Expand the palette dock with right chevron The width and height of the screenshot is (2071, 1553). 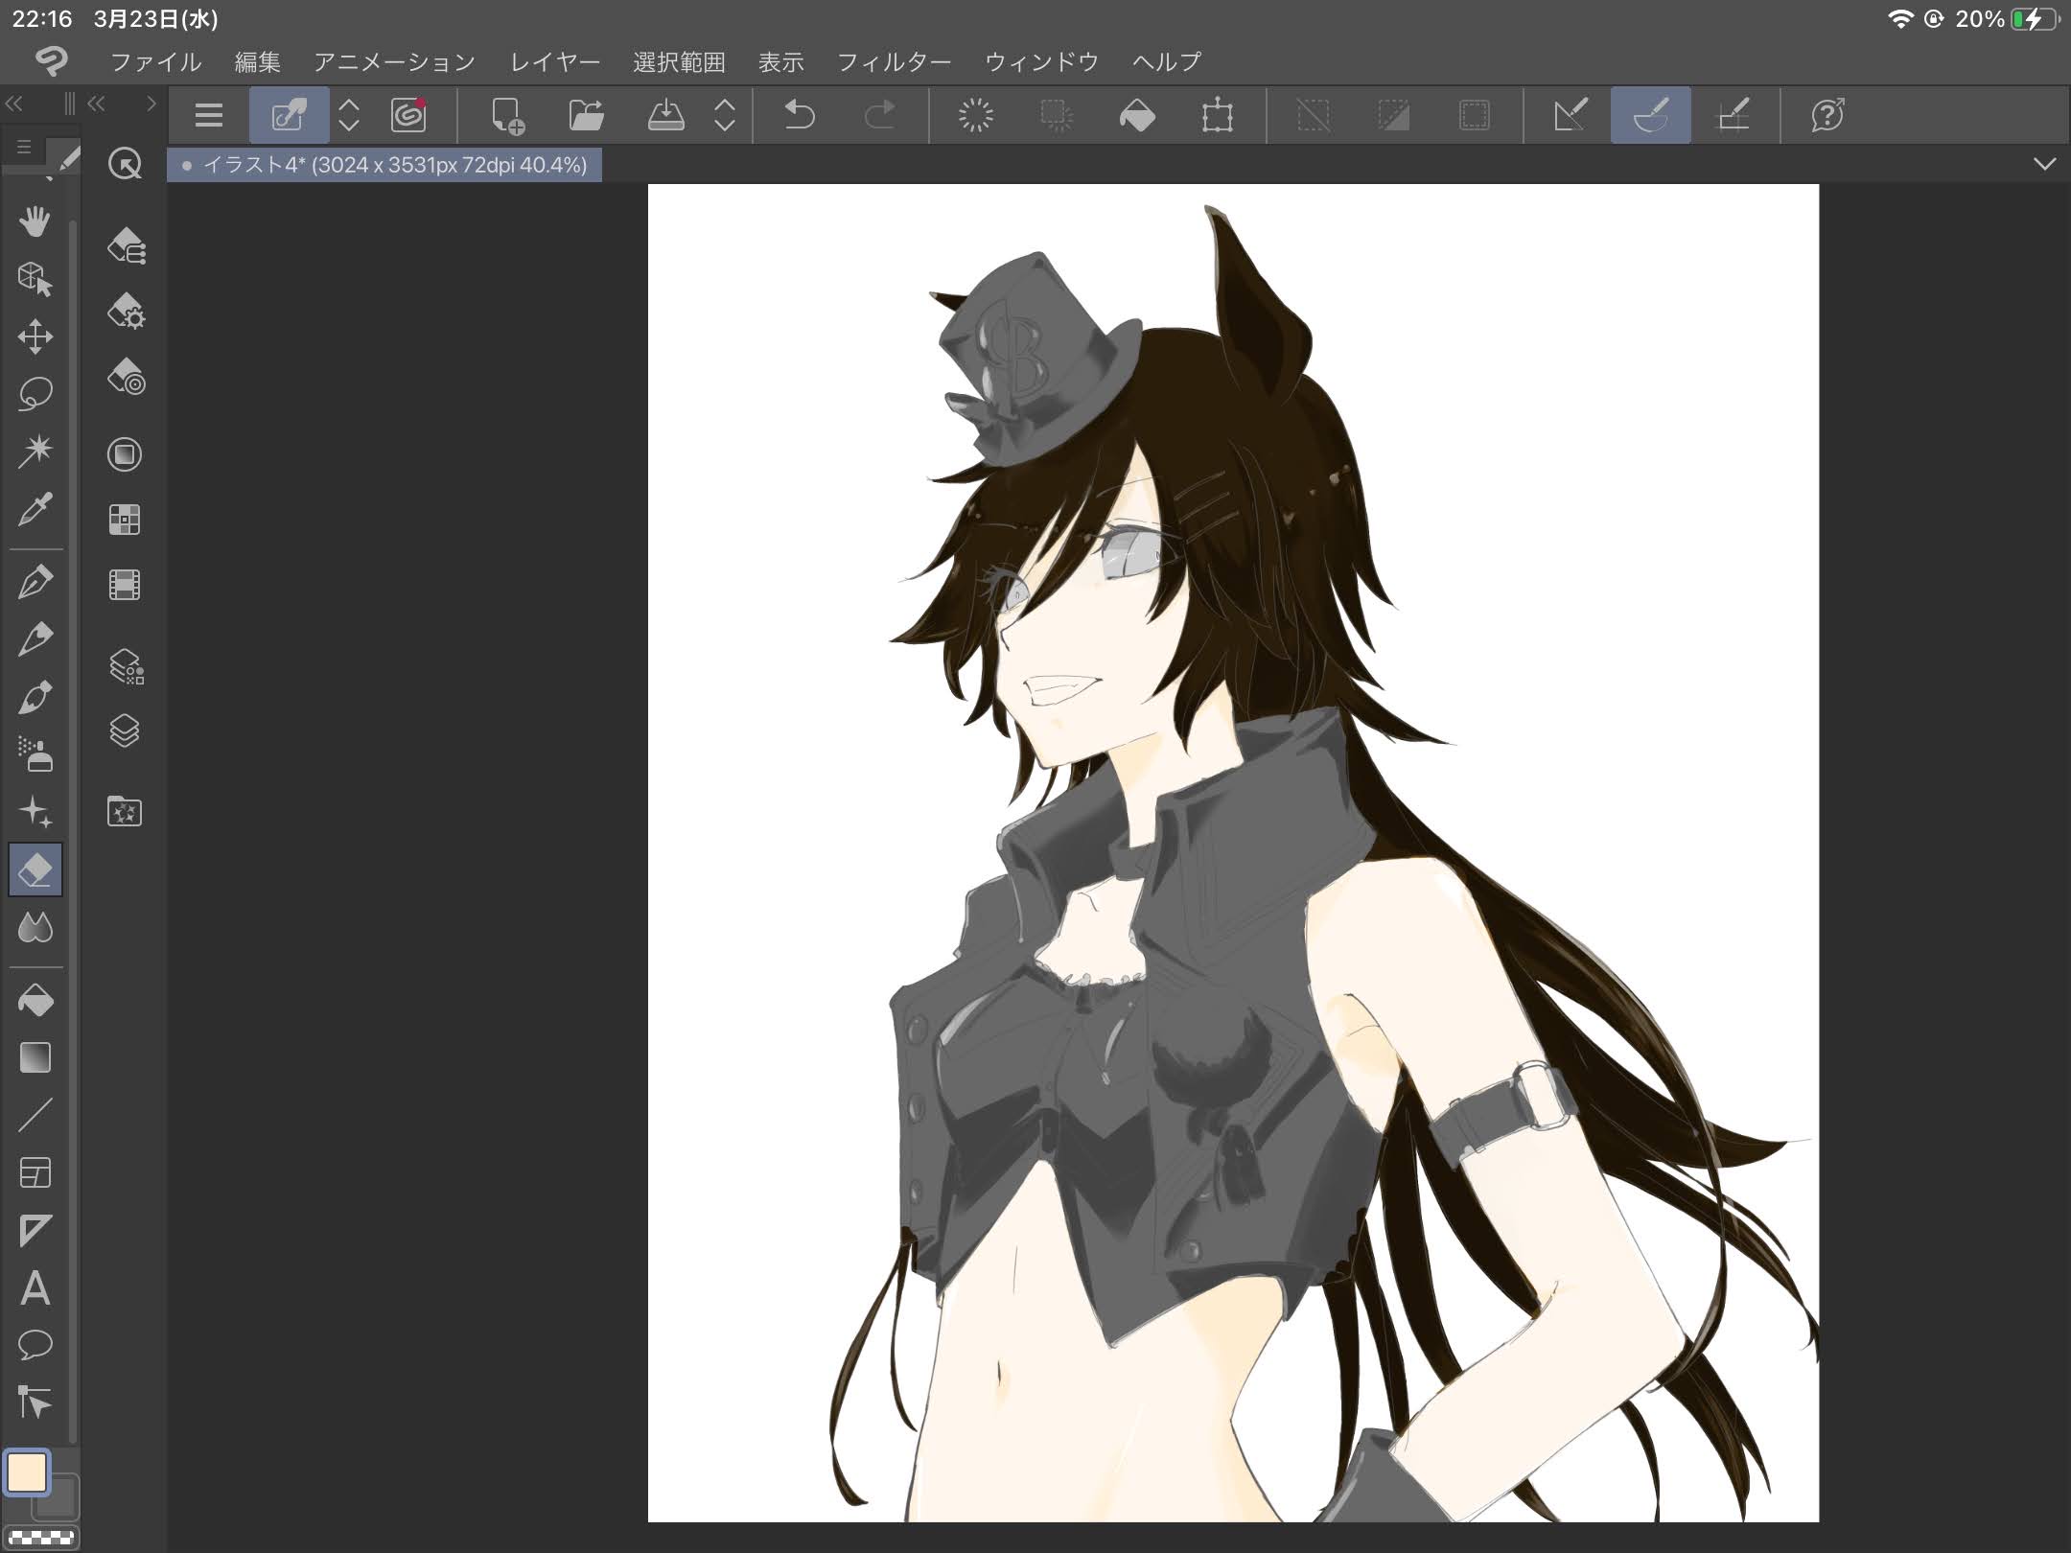pyautogui.click(x=151, y=104)
